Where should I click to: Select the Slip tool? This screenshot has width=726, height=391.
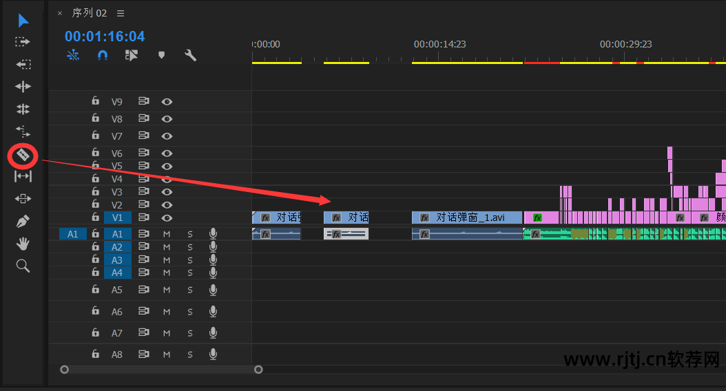[23, 176]
